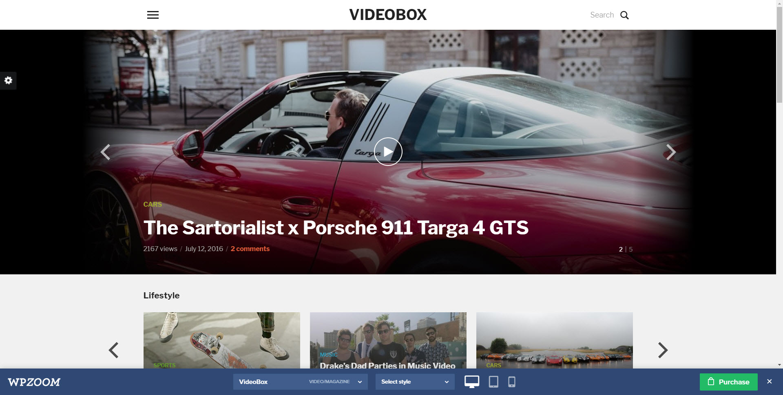This screenshot has height=395, width=783.
Task: Expand the VideoBox theme dropdown
Action: pyautogui.click(x=300, y=382)
